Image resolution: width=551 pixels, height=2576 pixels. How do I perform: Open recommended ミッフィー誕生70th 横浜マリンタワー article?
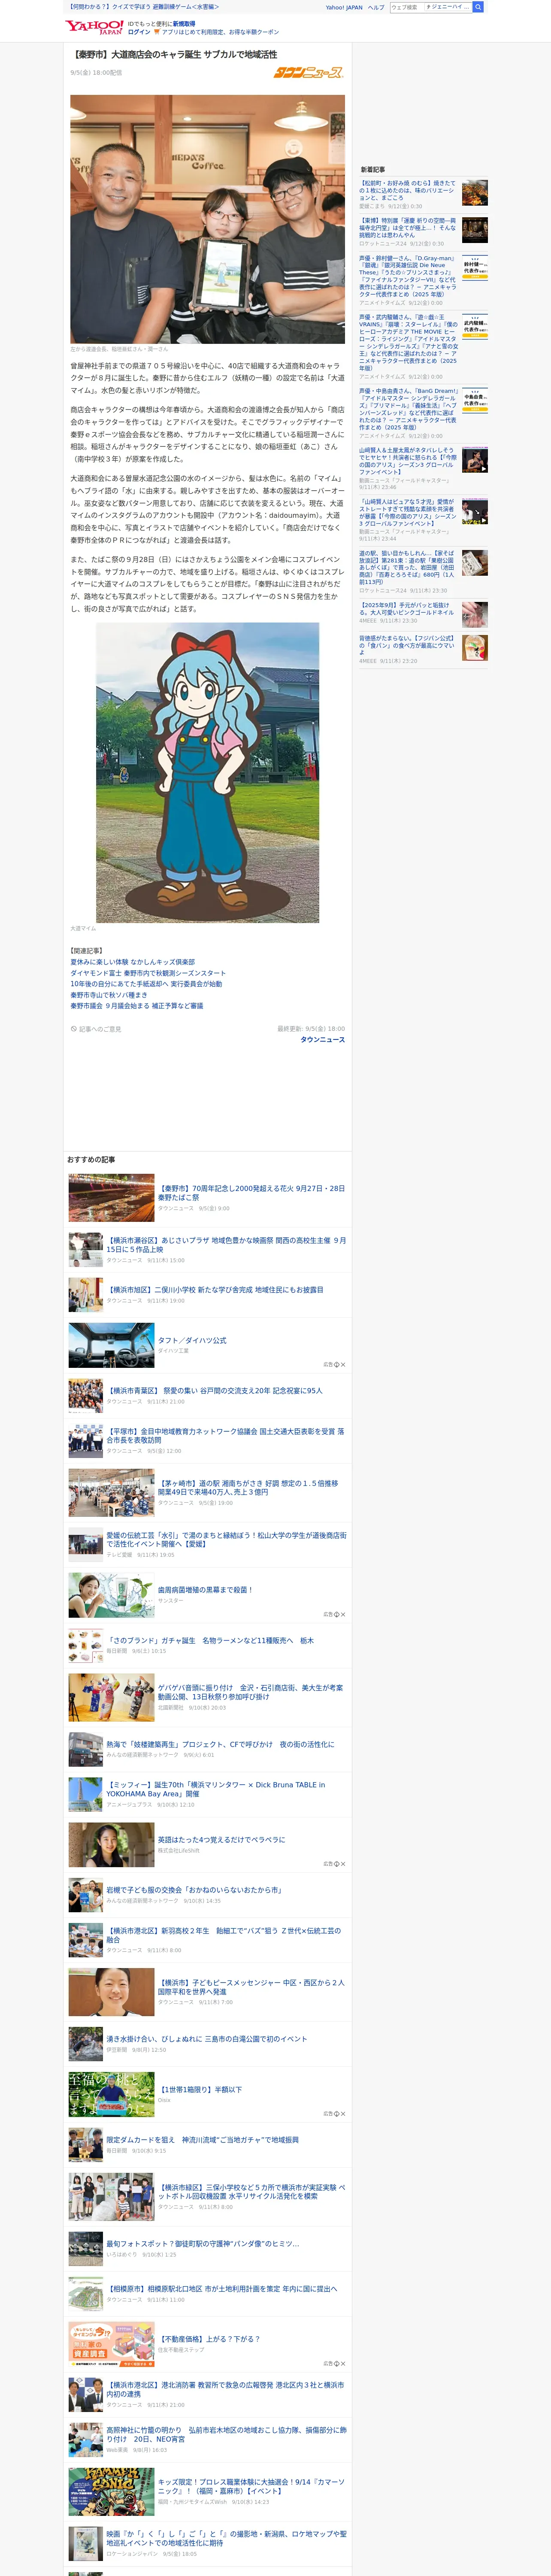[x=216, y=1788]
